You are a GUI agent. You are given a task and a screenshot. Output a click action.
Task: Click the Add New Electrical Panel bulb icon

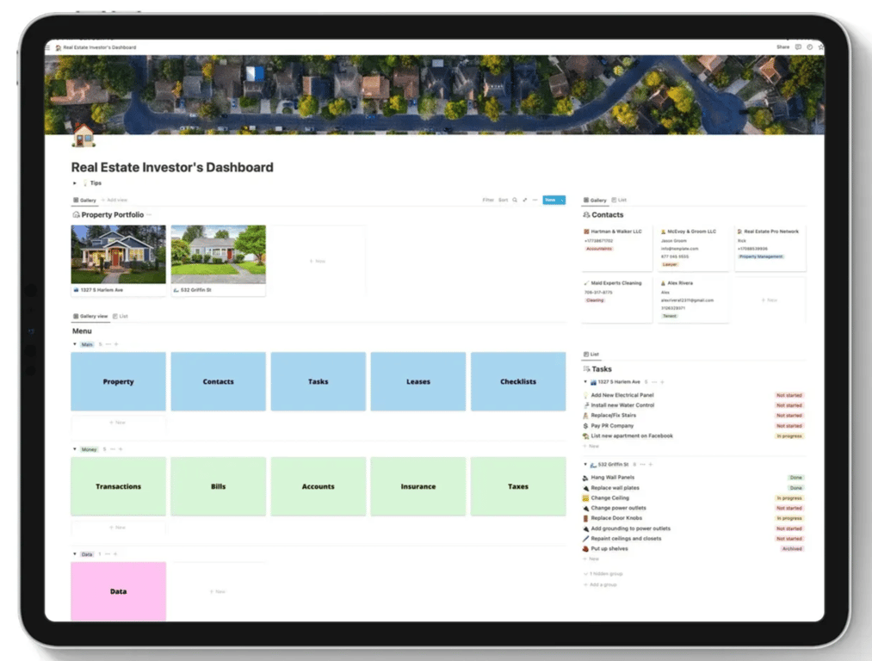pyautogui.click(x=585, y=395)
